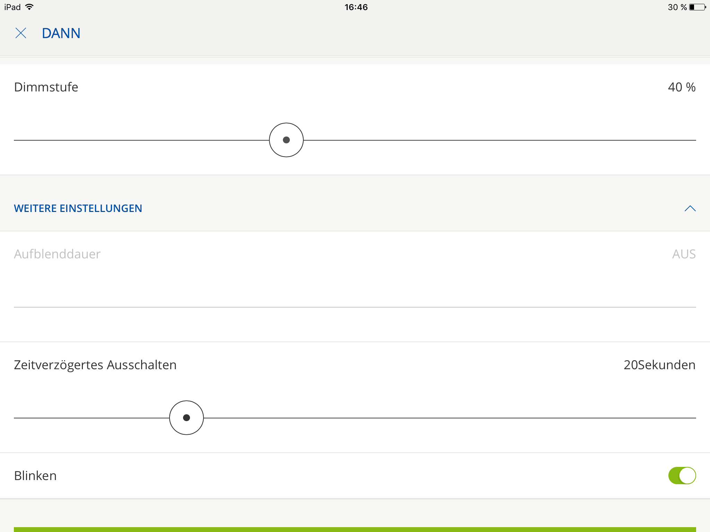Screen dimensions: 710x532
Task: Tap the Aufblenddauer label
Action: click(x=57, y=254)
